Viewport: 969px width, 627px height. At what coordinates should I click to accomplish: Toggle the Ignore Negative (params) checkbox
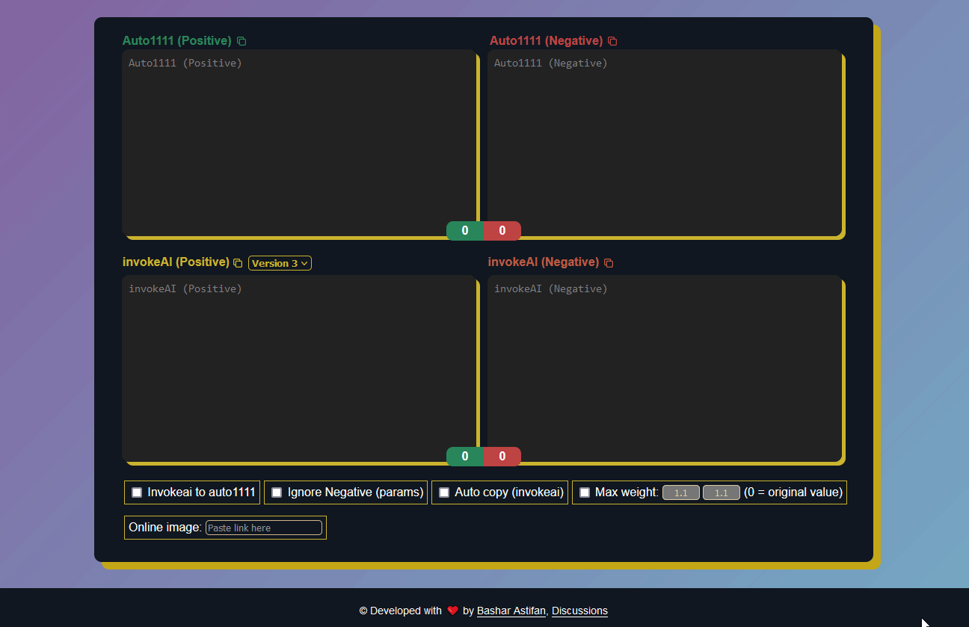(x=277, y=492)
